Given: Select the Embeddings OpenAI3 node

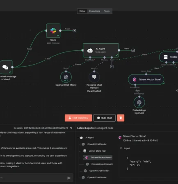Looking at the screenshot, I should [x=139, y=102].
